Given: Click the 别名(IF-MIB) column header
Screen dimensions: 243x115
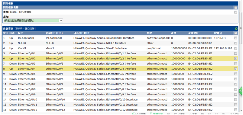Looking at the screenshot, I should (82, 33).
